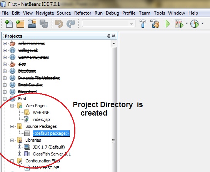
Task: Collapse the Libraries node
Action: 12,141
